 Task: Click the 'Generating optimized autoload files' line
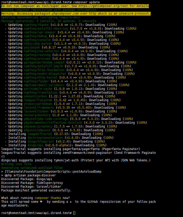(x=32, y=168)
